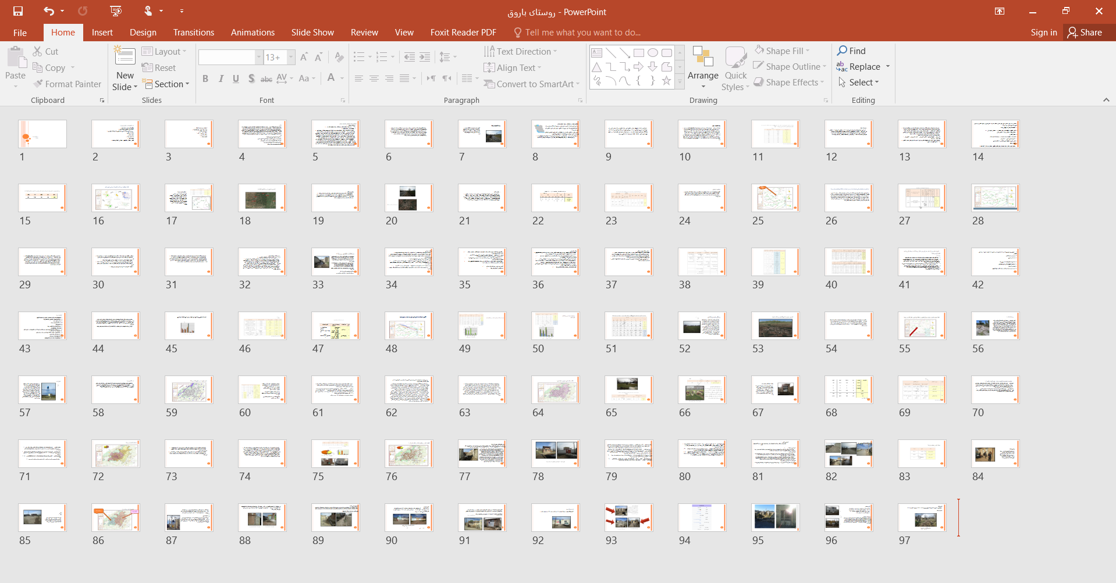Screen dimensions: 1116x583
Task: Click the Sign in link
Action: [x=1043, y=33]
